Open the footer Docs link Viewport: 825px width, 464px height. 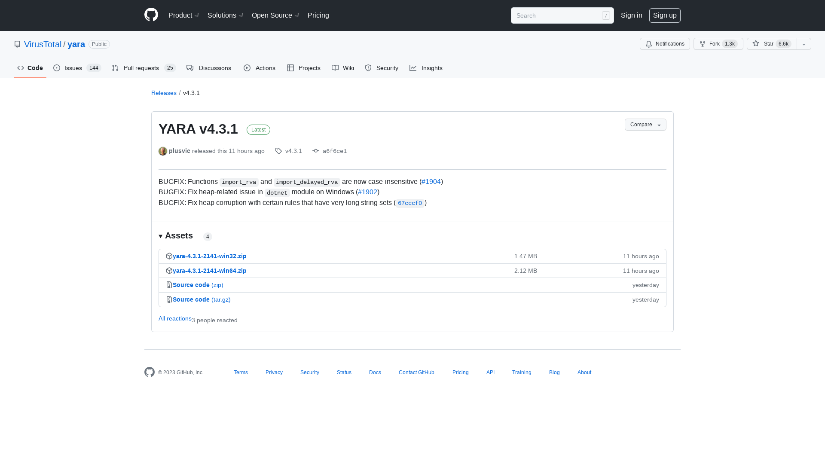coord(375,372)
